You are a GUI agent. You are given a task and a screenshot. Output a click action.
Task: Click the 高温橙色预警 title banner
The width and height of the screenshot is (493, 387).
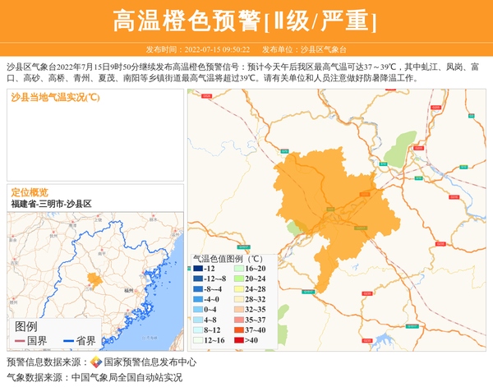click(246, 21)
